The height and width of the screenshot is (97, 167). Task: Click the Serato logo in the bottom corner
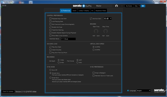click(x=159, y=91)
